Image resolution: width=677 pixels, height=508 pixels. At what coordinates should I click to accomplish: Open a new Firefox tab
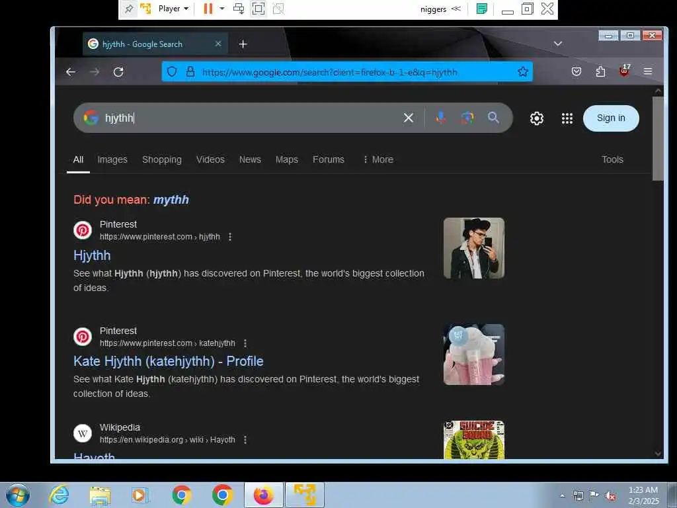point(243,44)
